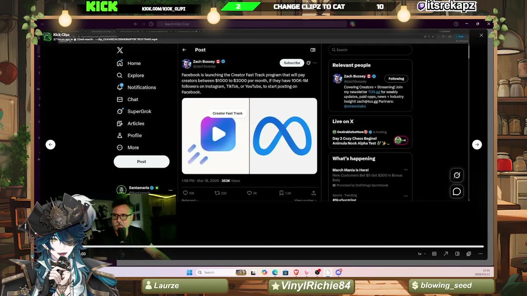Open Windows Start menu
527x296 pixels.
coord(189,272)
